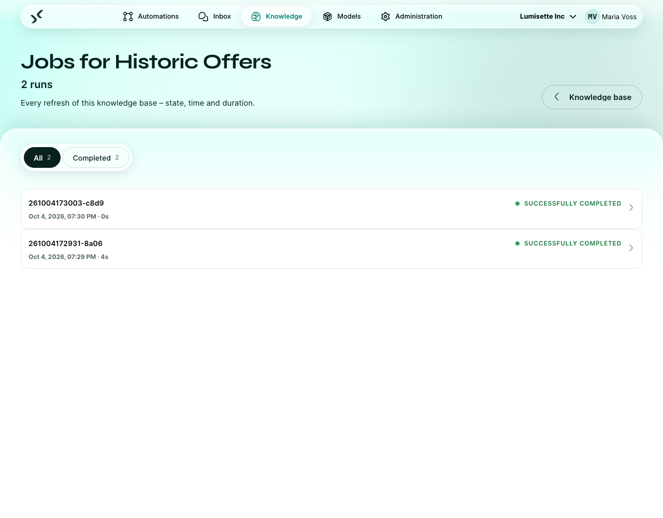Click the back arrow in Knowledge base button
Image resolution: width=663 pixels, height=518 pixels.
click(x=557, y=97)
